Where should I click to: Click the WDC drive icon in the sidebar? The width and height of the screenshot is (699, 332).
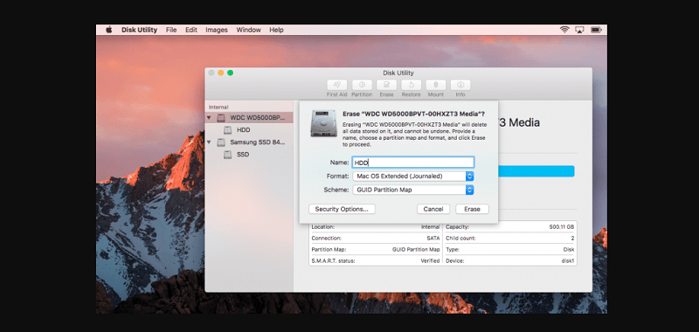[x=221, y=118]
